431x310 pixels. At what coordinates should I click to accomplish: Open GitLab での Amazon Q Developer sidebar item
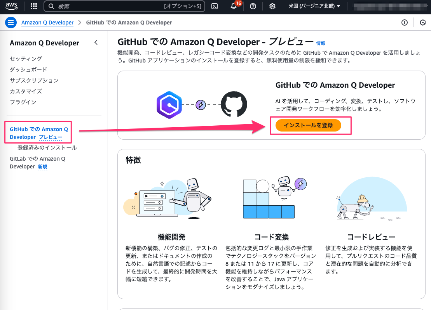[37, 163]
